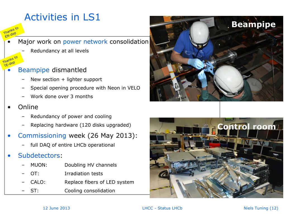Click the 'LHCC - Status LHCb' footer
The height and width of the screenshot is (214, 286).
(162, 208)
